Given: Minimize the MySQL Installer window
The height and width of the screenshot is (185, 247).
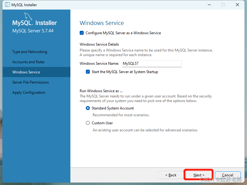Looking at the screenshot, I should (209, 5).
